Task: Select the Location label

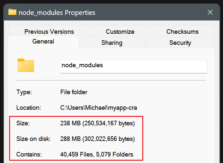Action: (29, 107)
